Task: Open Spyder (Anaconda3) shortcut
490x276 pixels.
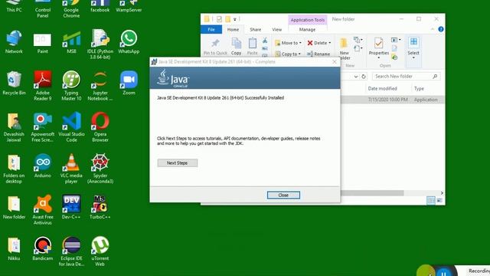Action: click(x=100, y=169)
